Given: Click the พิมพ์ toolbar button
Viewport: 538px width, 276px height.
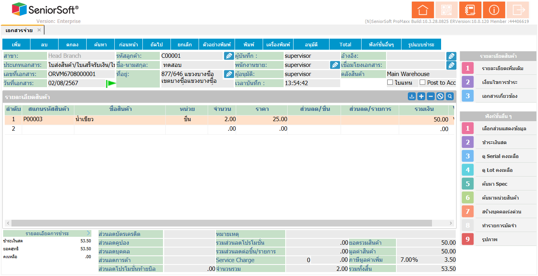Looking at the screenshot, I should (249, 44).
